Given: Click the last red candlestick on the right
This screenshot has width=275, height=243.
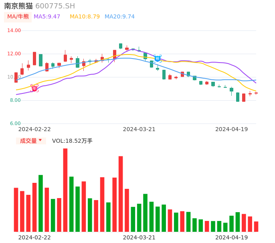Looking at the screenshot, I should pos(256,93).
